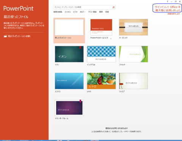Open the PowerPoint へようこそ template

(x=101, y=27)
